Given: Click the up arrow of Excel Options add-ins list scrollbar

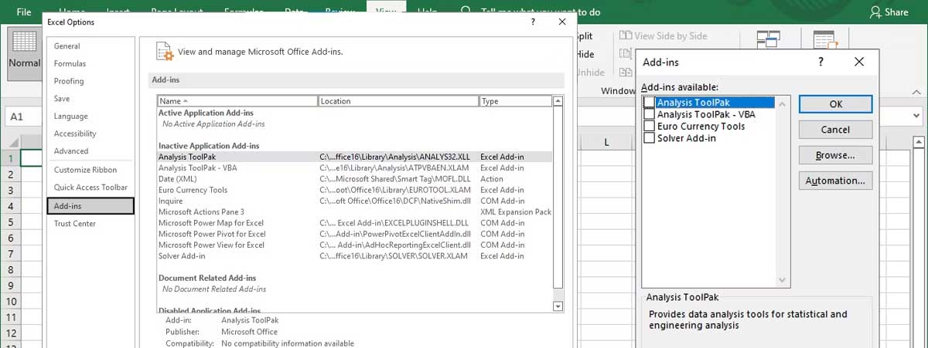Looking at the screenshot, I should [x=558, y=101].
